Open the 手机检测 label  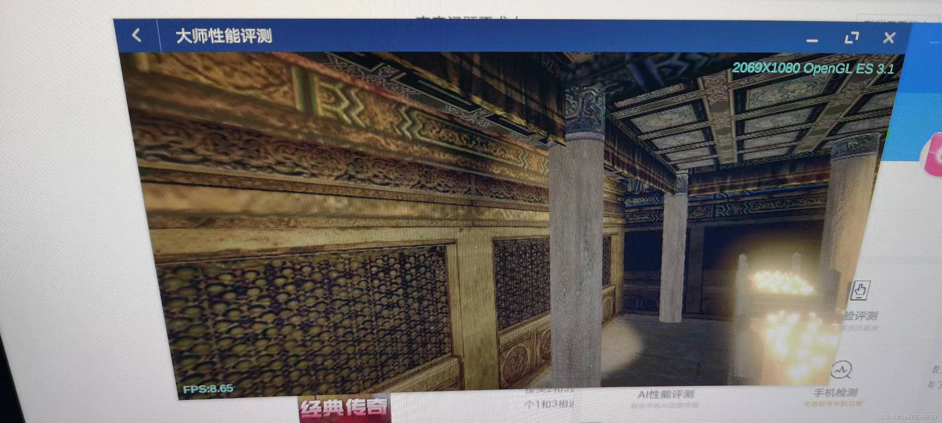(x=835, y=393)
